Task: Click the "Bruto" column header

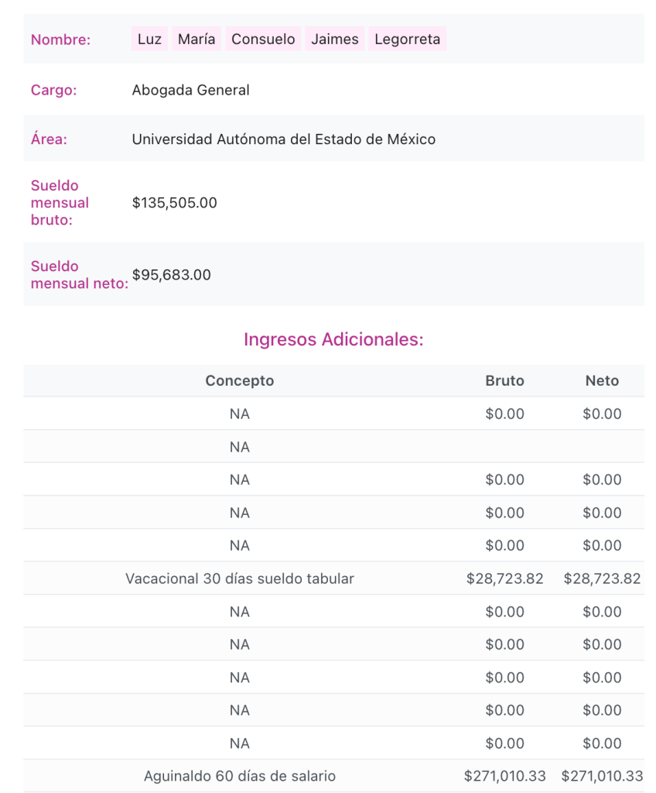Action: pos(504,381)
